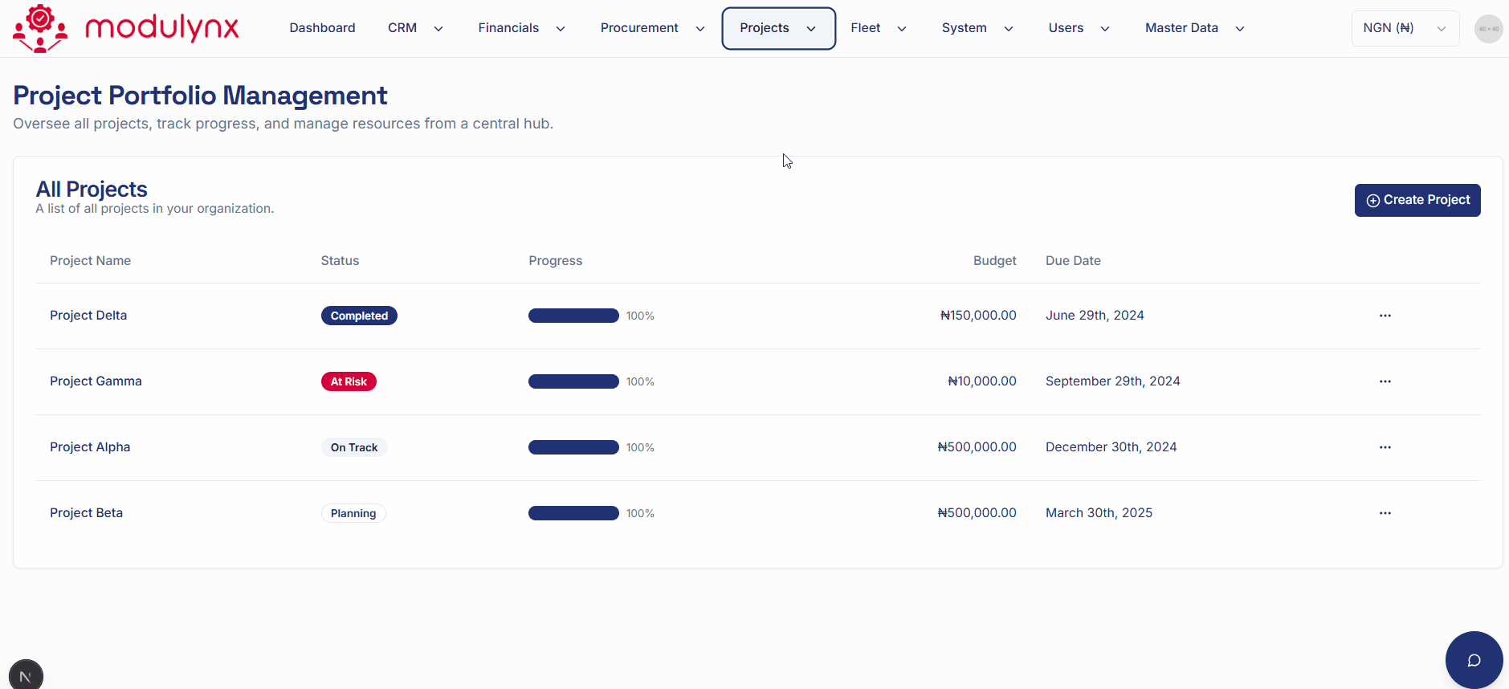Click Project Gamma's progress bar
1509x689 pixels.
tap(573, 381)
